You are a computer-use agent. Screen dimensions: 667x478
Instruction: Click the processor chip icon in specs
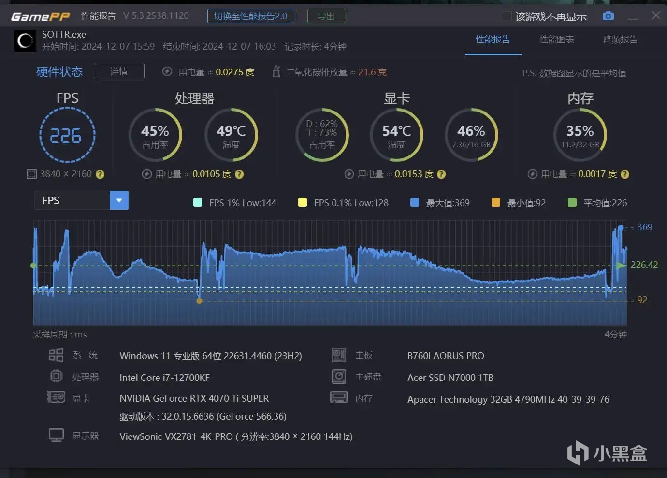56,376
